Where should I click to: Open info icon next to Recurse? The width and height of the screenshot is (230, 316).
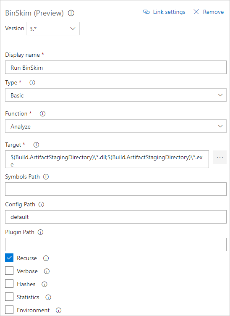[46, 258]
